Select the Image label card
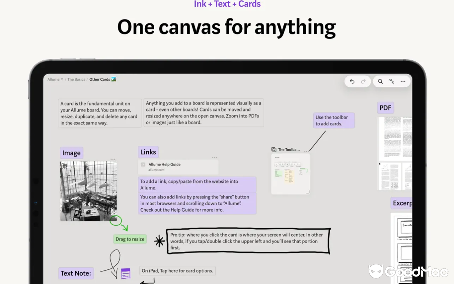Viewport: 454px width, 284px height. click(x=72, y=153)
